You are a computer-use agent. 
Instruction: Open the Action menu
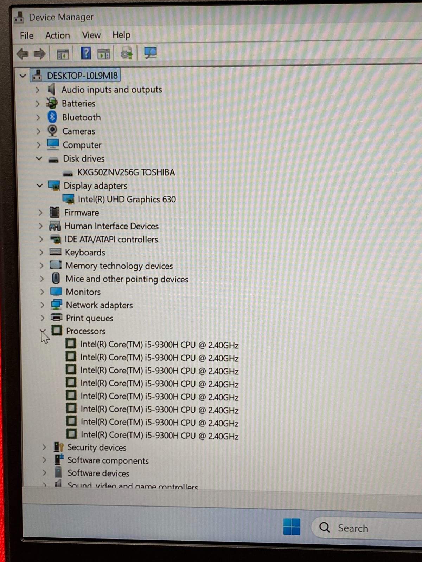coord(57,35)
